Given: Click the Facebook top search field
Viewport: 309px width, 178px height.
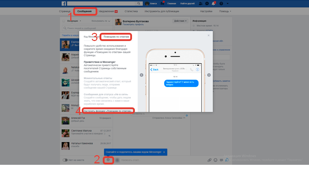Looking at the screenshot, I should pos(101,4).
